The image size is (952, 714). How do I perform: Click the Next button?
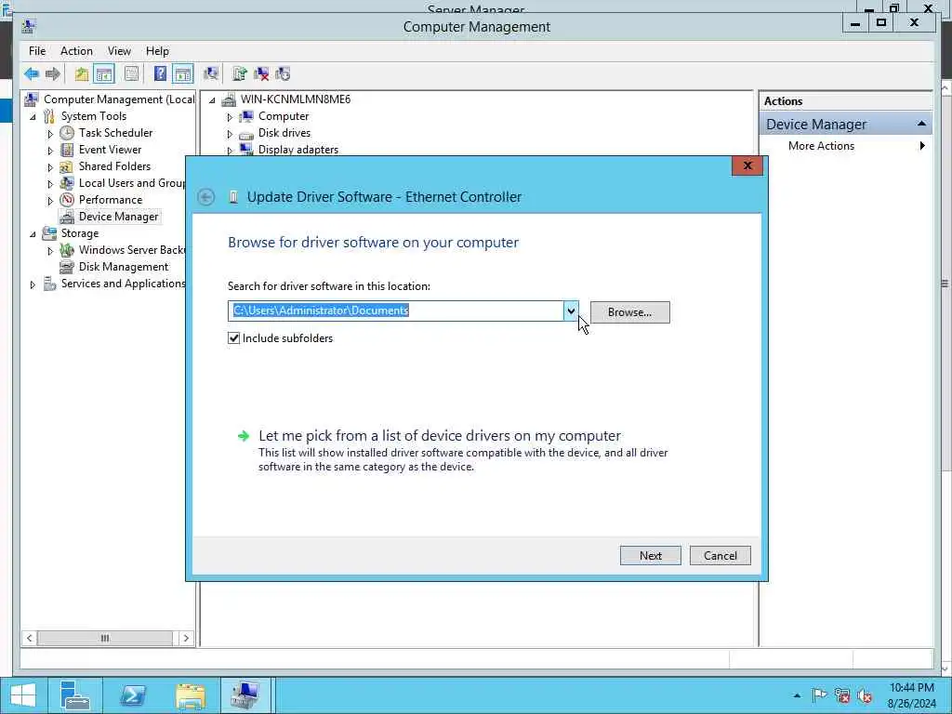[650, 556]
